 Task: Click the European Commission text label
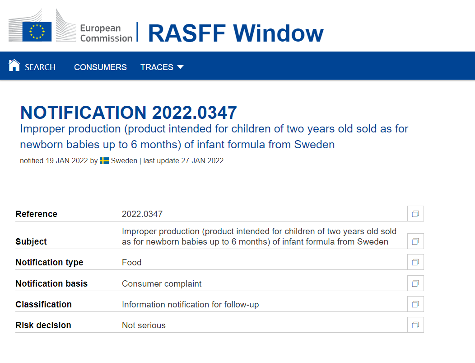(x=106, y=33)
